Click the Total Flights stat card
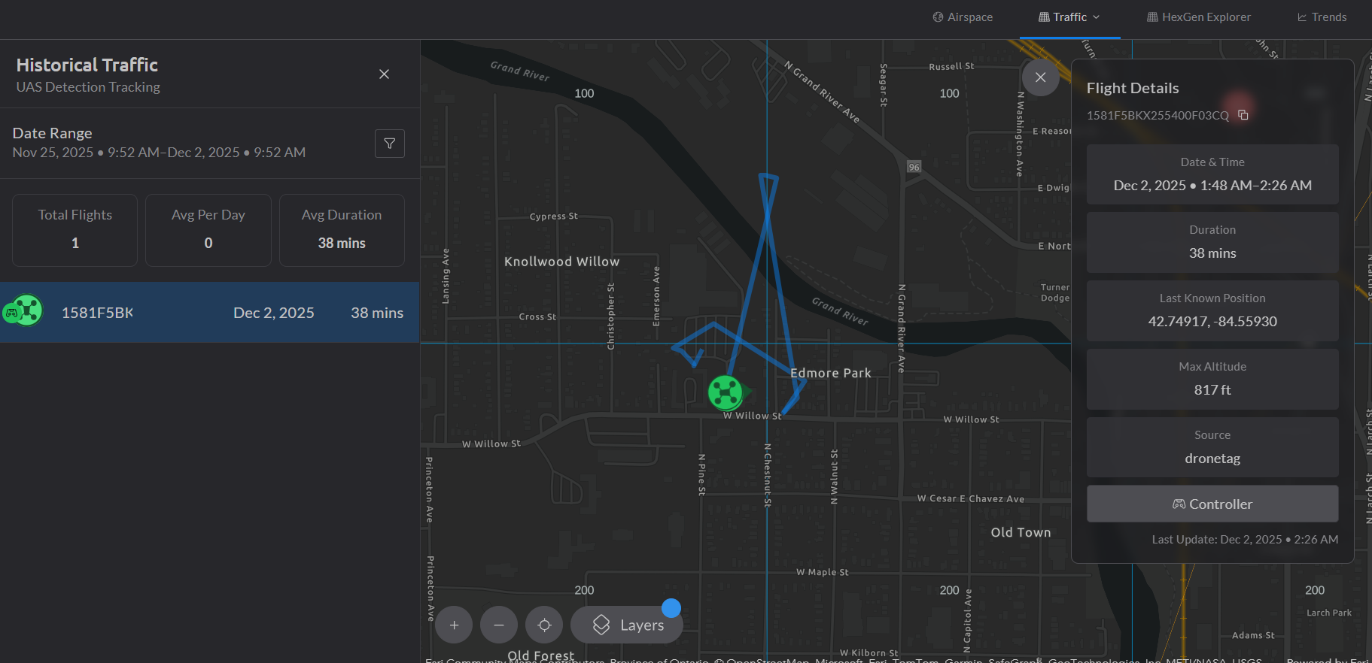This screenshot has height=663, width=1372. 75,230
